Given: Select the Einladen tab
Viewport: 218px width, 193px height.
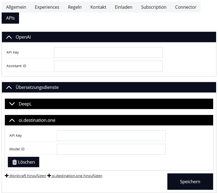Looking at the screenshot, I should pos(124,7).
